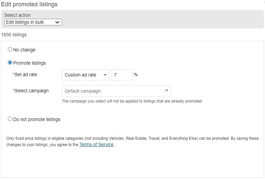Image resolution: width=265 pixels, height=180 pixels.
Task: Click the Select action label
Action: point(17,15)
